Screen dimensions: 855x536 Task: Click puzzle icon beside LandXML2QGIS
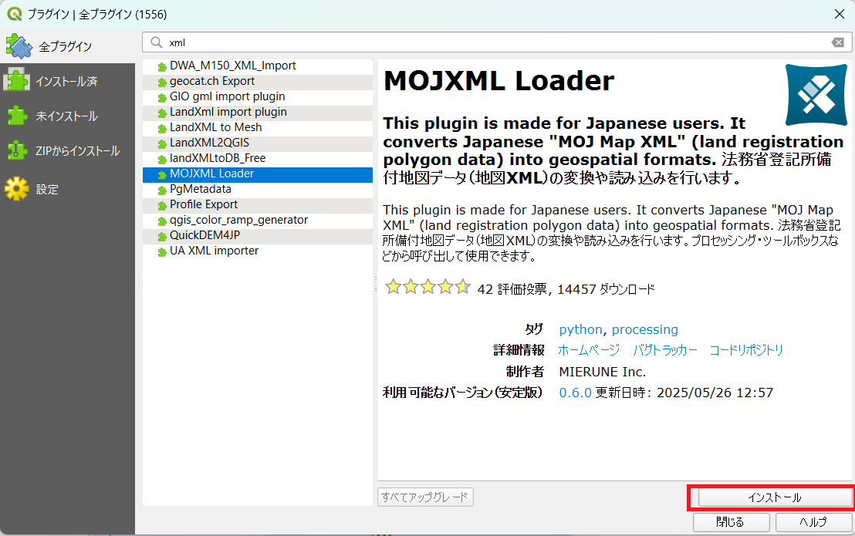[162, 143]
